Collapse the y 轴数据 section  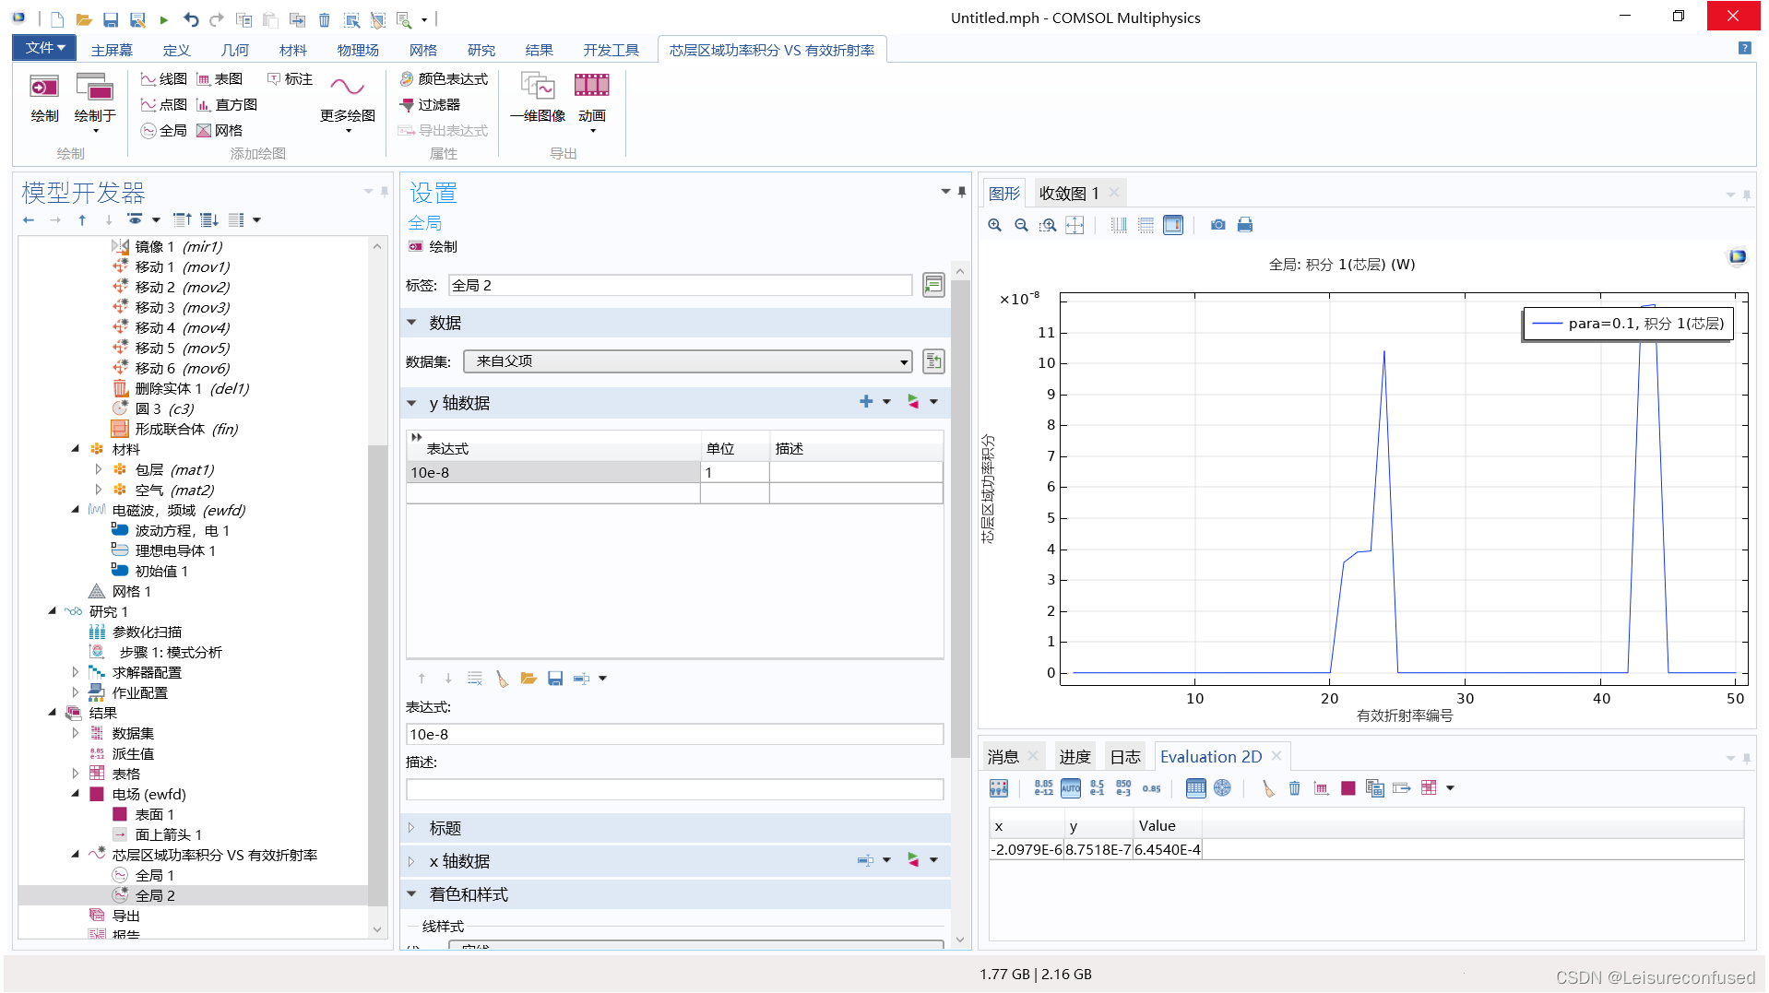pos(412,403)
